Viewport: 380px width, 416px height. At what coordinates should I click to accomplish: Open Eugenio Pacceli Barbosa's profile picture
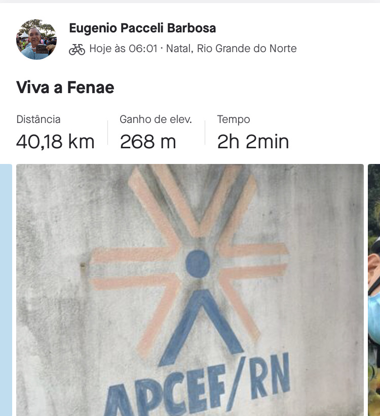pos(36,39)
